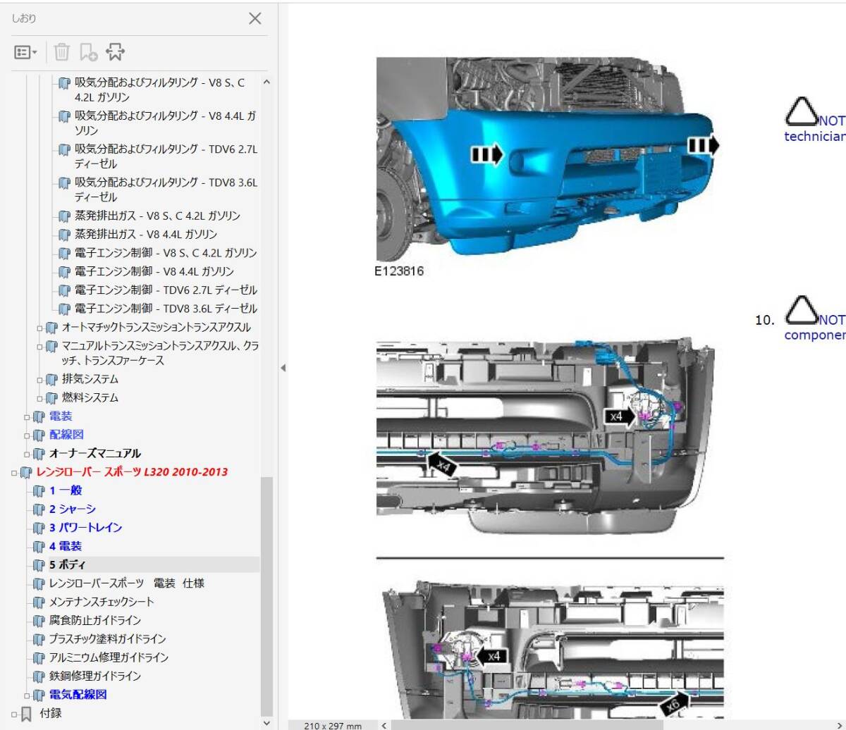
Task: Open the 3 パワートレイン bookmark
Action: [x=85, y=528]
